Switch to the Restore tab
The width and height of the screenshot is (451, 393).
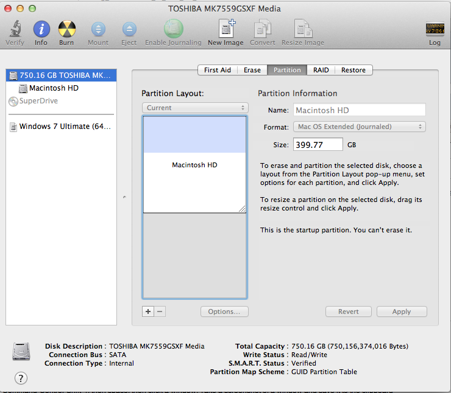(x=353, y=70)
